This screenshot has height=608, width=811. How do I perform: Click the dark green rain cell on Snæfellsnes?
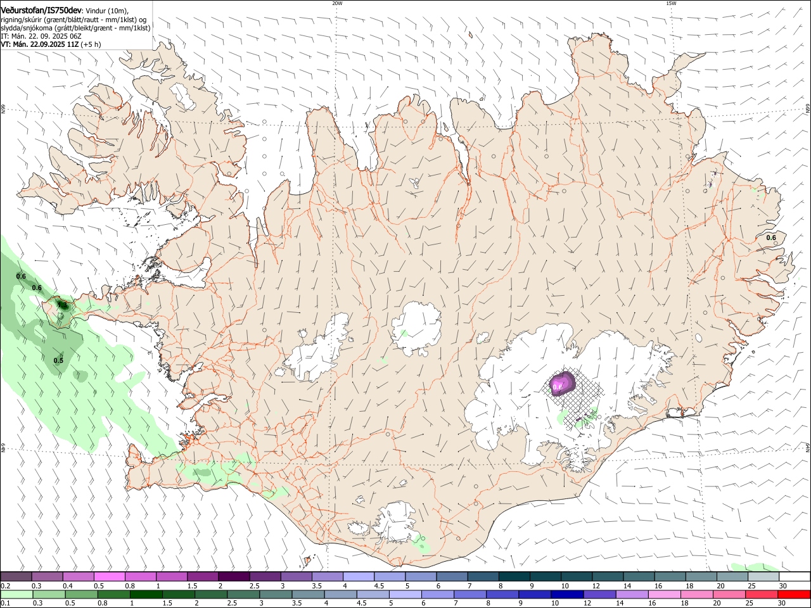coord(62,305)
